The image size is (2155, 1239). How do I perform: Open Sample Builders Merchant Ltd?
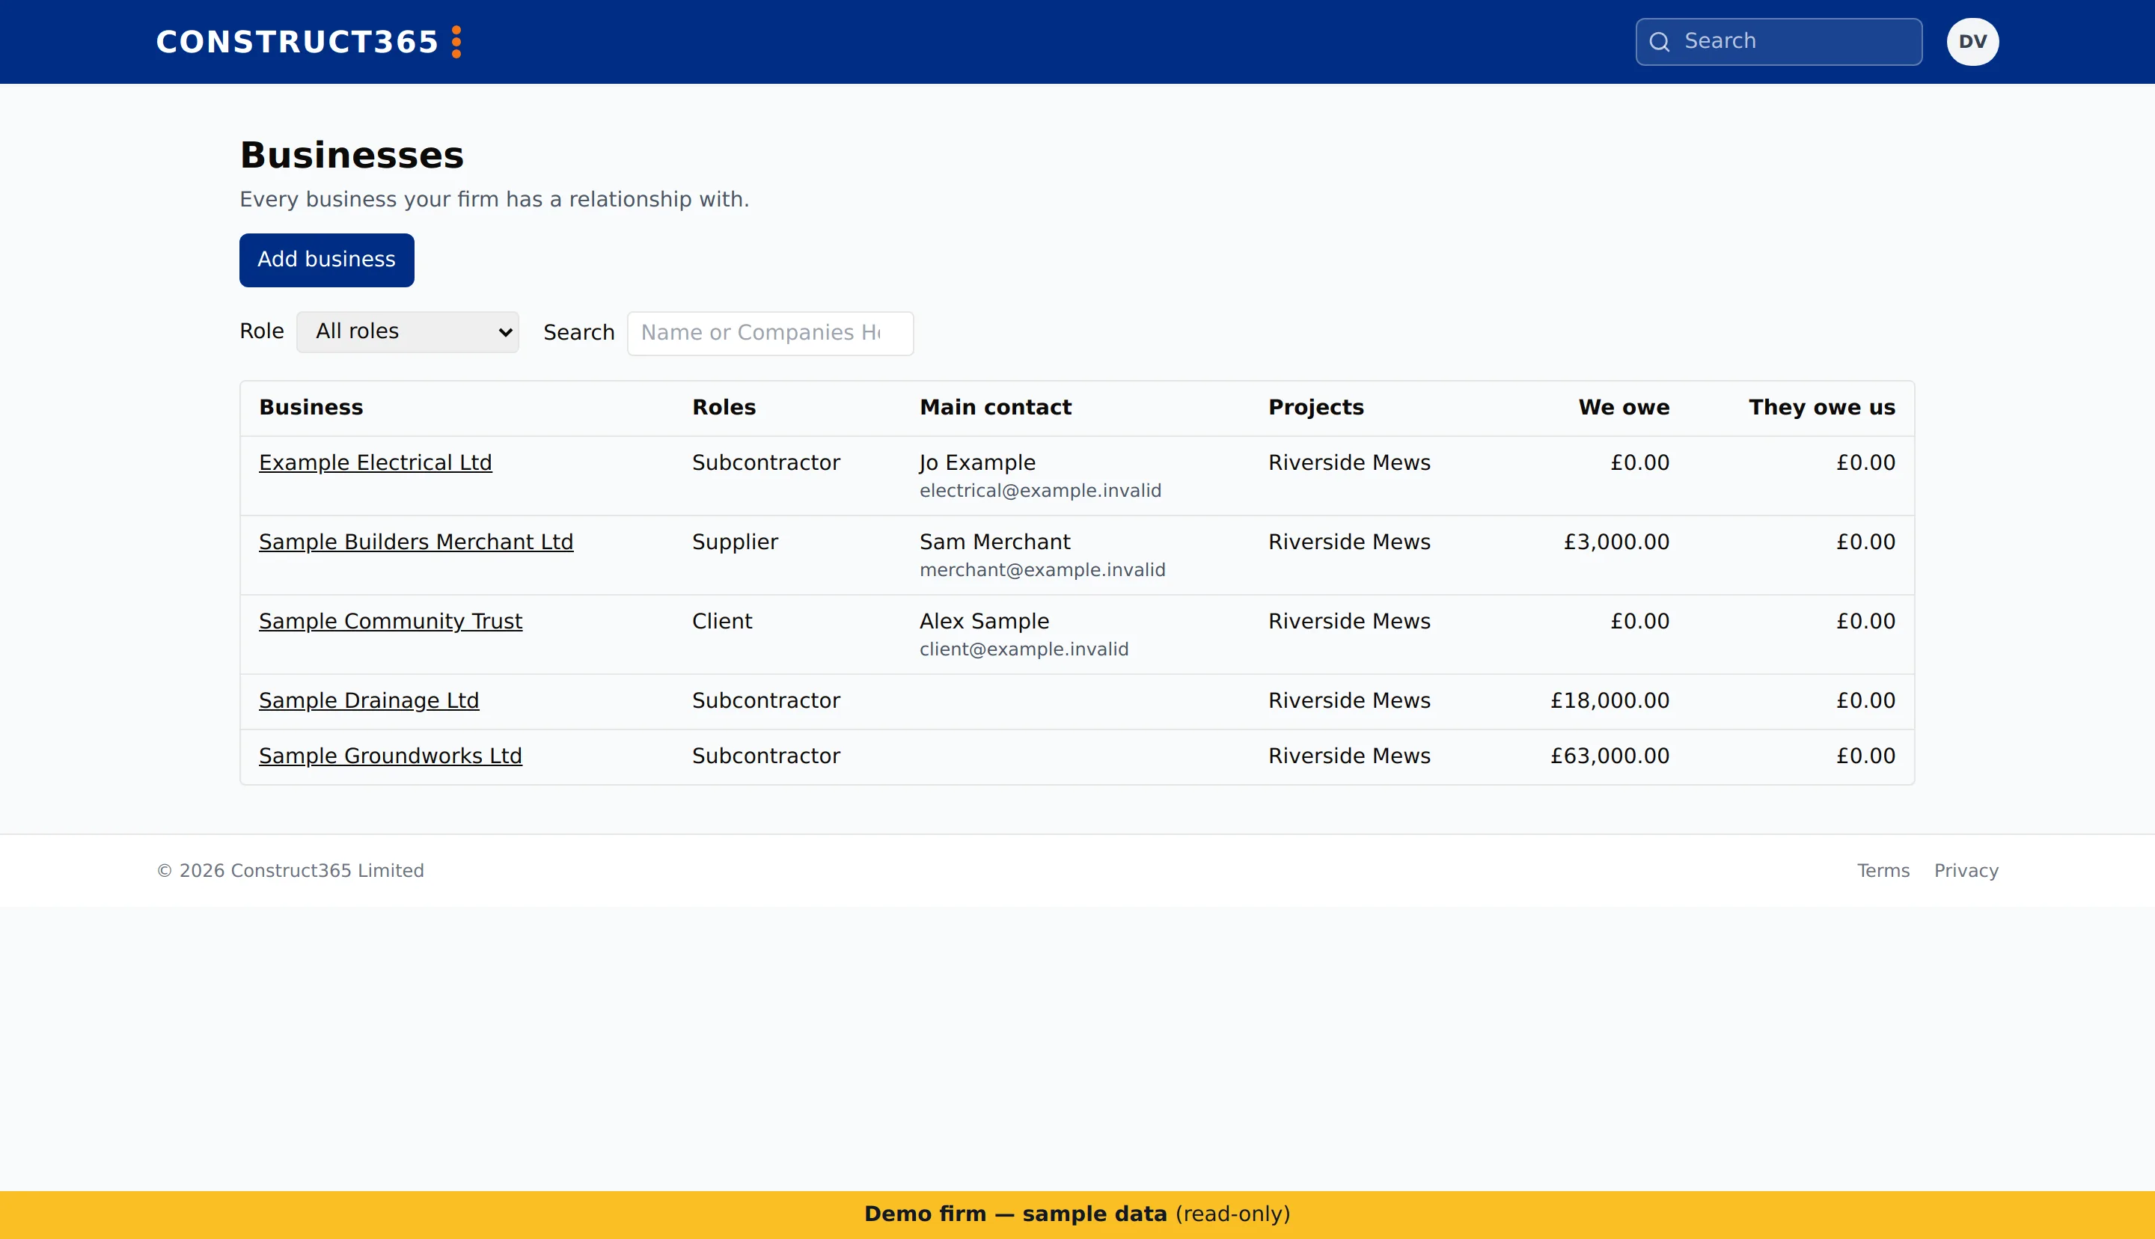pyautogui.click(x=416, y=542)
